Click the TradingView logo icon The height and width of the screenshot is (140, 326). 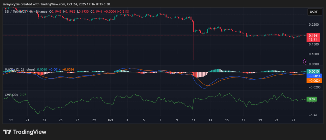(7, 132)
